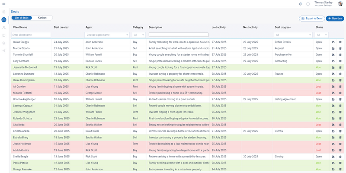This screenshot has height=173, width=346.
Task: Open the hamburger menu at top left
Action: (4, 4)
